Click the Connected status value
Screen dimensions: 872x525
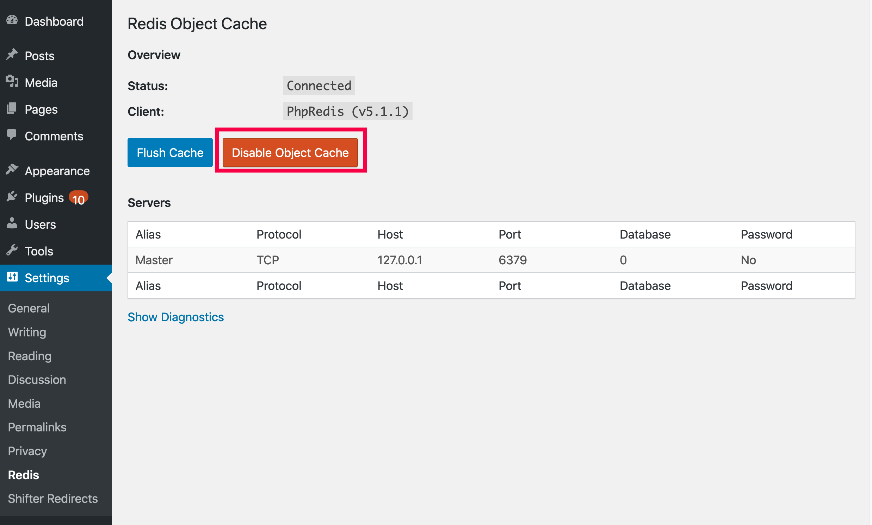tap(319, 86)
